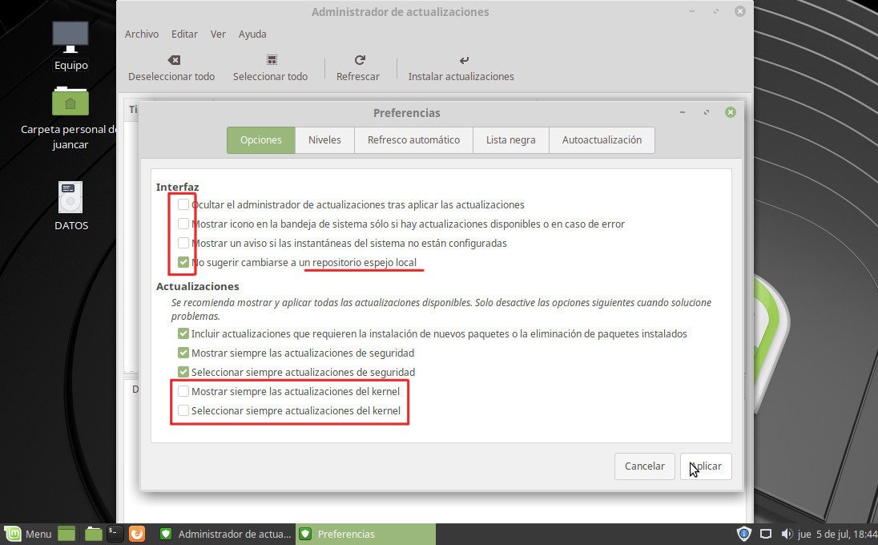This screenshot has height=545, width=878.
Task: Click the Deseleccionar todo icon
Action: [x=172, y=61]
